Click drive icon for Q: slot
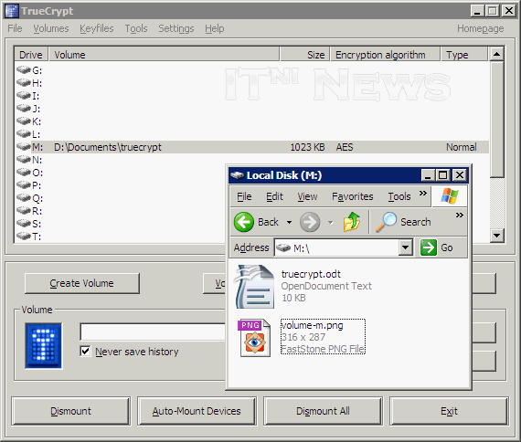The width and height of the screenshot is (521, 442). 24,197
